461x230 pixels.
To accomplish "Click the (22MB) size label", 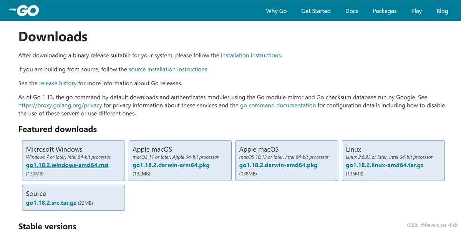I will [x=85, y=203].
